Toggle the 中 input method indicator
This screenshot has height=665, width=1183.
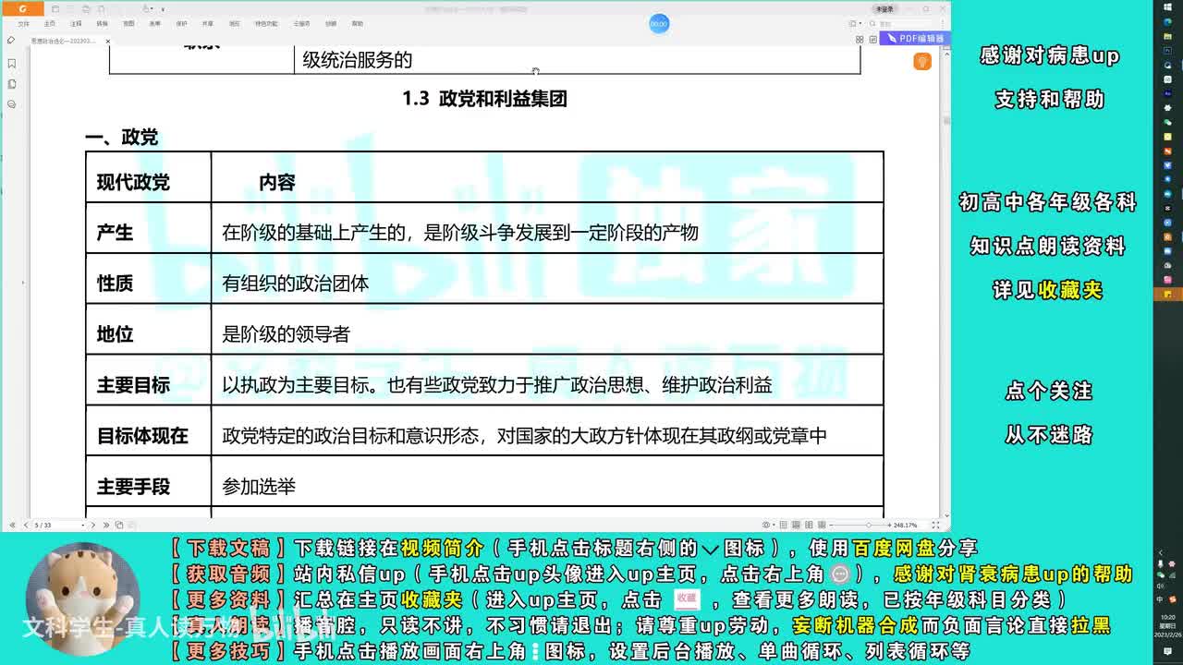coord(1159,599)
